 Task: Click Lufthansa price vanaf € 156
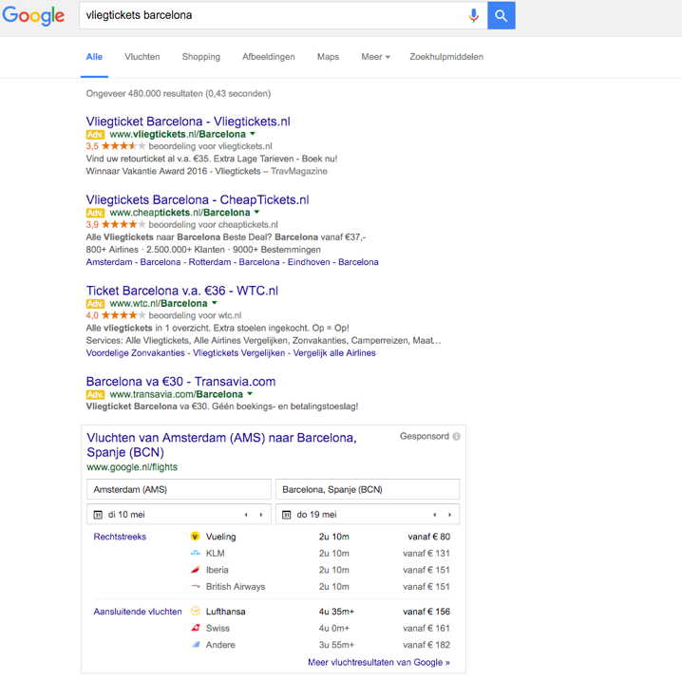point(426,612)
